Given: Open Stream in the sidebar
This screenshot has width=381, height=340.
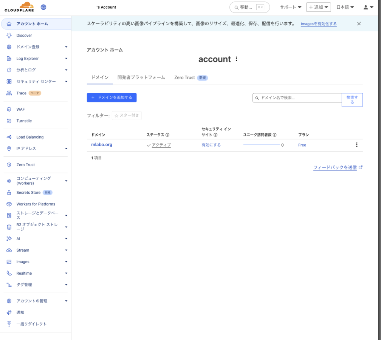Looking at the screenshot, I should click(23, 250).
